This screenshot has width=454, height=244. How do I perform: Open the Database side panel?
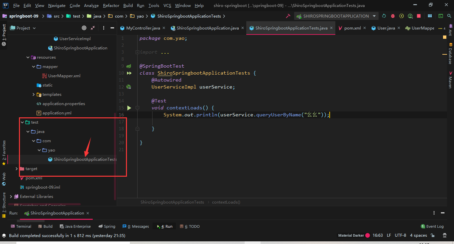450,54
